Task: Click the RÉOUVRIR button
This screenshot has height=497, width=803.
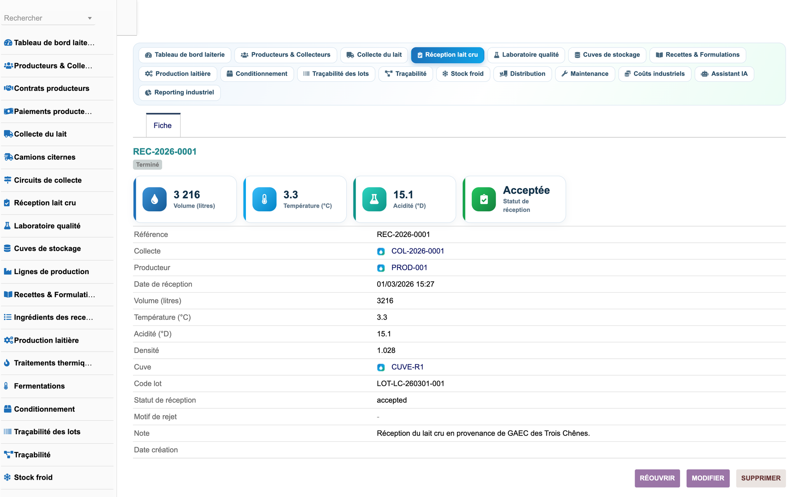Action: coord(657,478)
